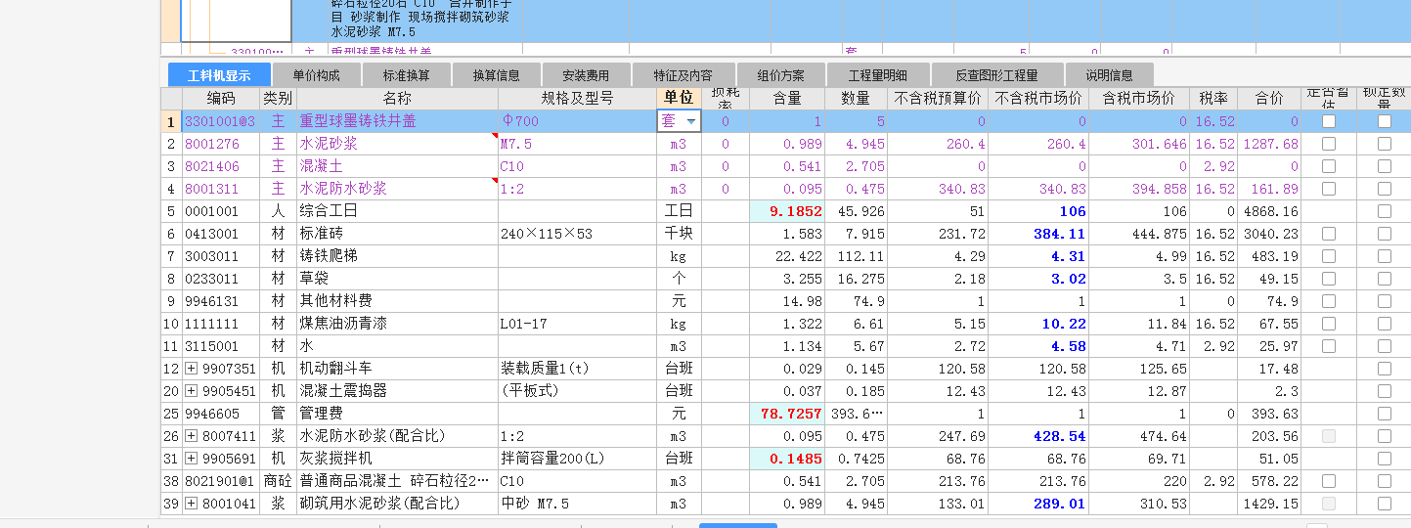Image resolution: width=1411 pixels, height=528 pixels.
Task: Tick the 是否暂估 checkbox for 重型球墨铸铁井盖
Action: [1329, 121]
